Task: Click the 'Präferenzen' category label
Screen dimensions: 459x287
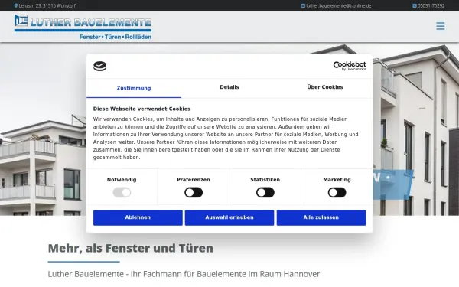Action: (x=194, y=180)
